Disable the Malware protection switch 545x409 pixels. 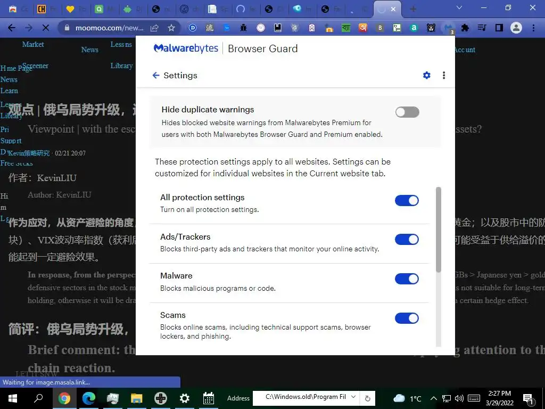407,279
